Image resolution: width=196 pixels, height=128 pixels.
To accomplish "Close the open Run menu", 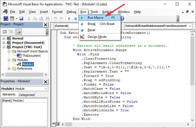I will [83, 12].
